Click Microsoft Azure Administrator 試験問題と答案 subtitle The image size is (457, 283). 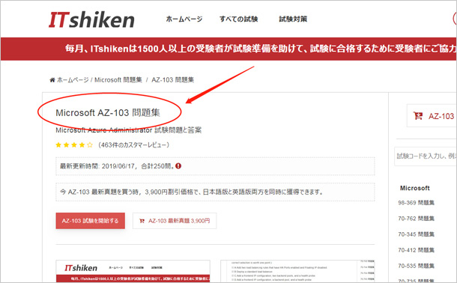129,130
